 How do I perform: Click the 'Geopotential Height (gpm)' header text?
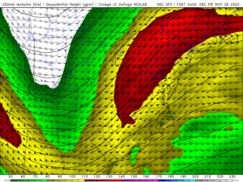point(70,4)
